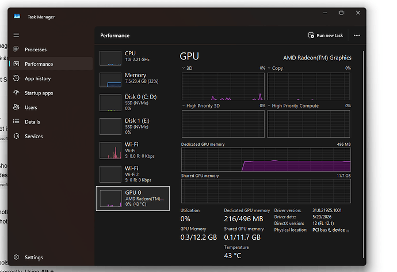Select the CPU mini graph thumbnail
This screenshot has height=272, width=397.
point(110,58)
